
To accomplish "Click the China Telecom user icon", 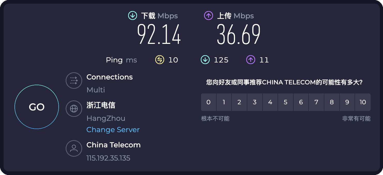I will coord(74,148).
